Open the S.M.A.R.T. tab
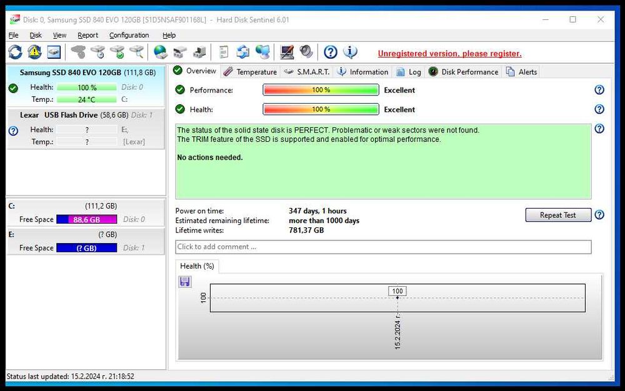 coord(307,72)
